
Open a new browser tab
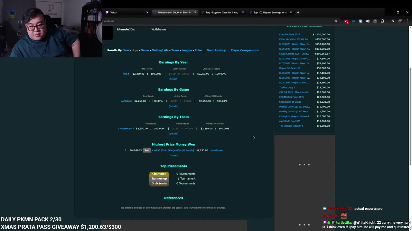tap(298, 13)
